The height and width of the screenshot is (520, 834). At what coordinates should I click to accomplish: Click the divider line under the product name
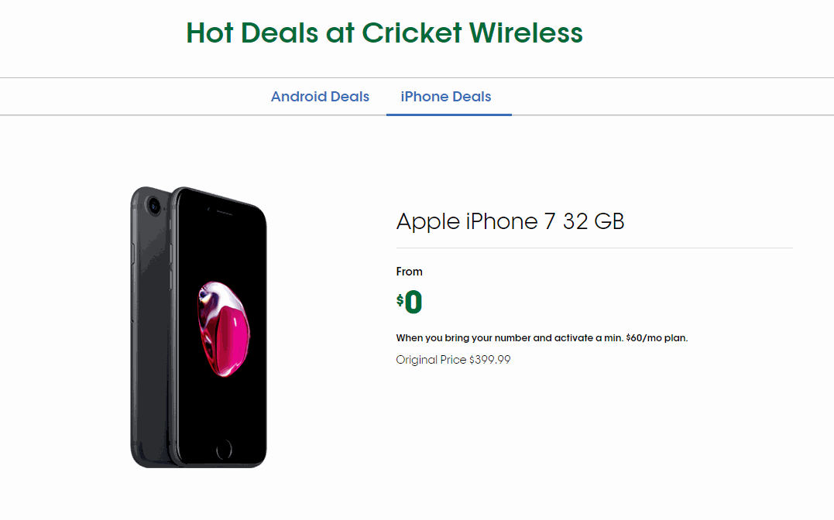click(x=594, y=248)
